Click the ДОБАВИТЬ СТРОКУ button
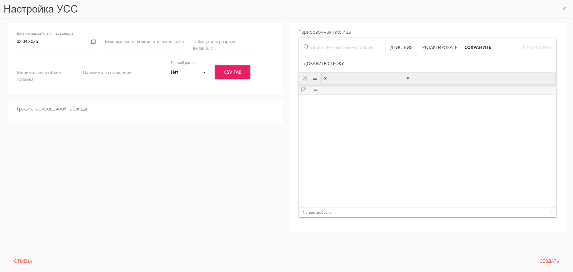This screenshot has height=272, width=573. pos(324,64)
